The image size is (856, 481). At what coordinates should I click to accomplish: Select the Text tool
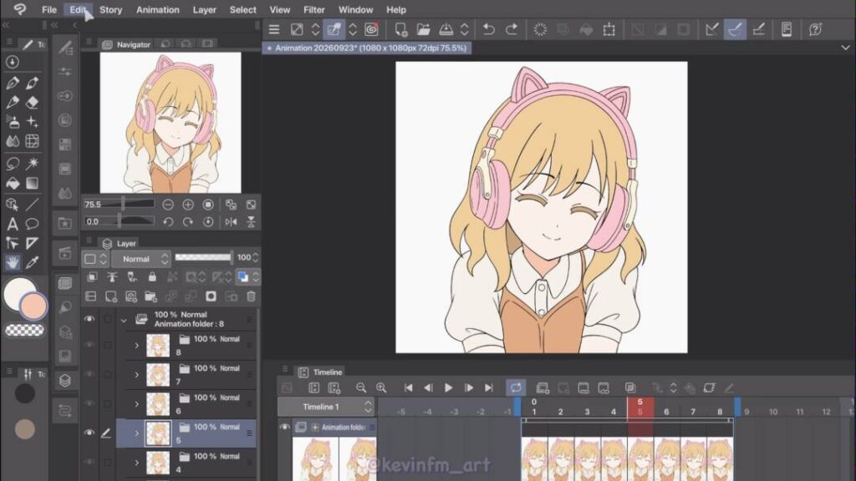pos(12,224)
